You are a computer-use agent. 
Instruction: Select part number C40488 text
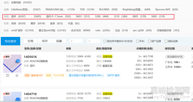[x=107, y=61]
